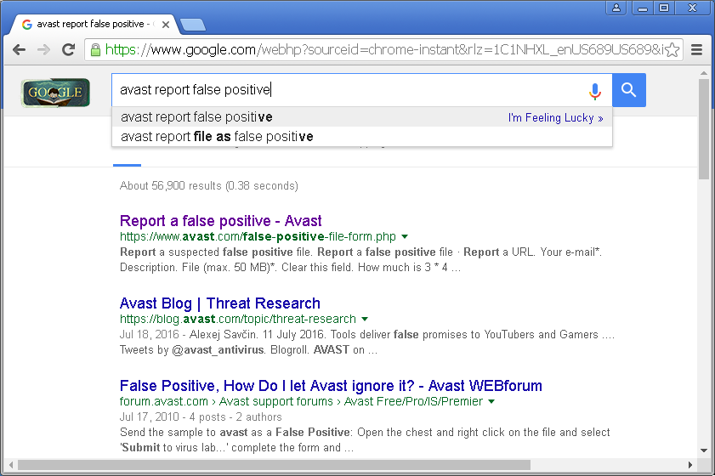Open the Chrome user profile button
The image size is (715, 476).
tap(616, 8)
